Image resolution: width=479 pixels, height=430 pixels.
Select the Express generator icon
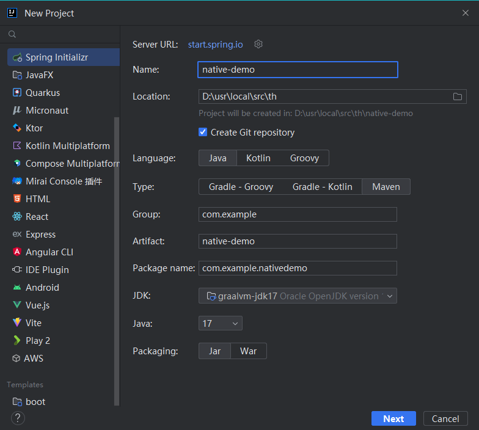[17, 235]
